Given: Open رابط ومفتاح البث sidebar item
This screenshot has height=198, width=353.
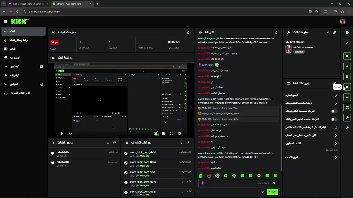Looking at the screenshot, I should tap(23, 40).
